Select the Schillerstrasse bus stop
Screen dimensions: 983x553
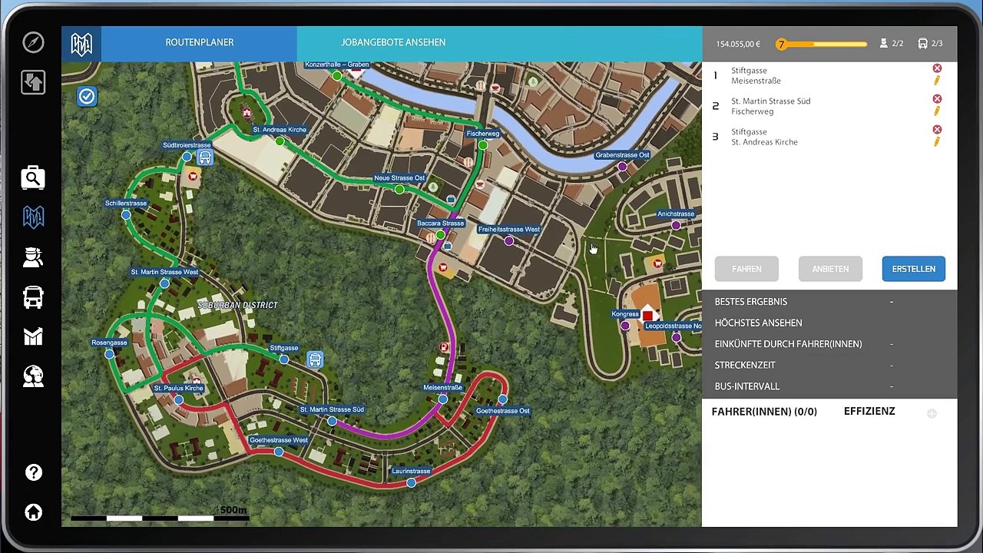coord(126,215)
